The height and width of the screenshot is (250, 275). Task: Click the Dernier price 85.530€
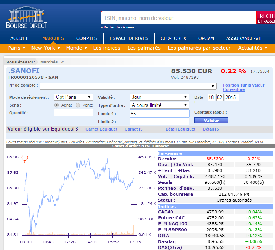coord(215,159)
